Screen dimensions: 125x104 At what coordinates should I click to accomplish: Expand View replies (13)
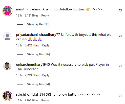point(38,24)
